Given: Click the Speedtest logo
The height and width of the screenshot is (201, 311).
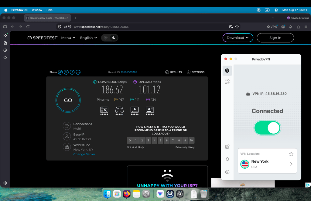Looking at the screenshot, I should pos(42,38).
